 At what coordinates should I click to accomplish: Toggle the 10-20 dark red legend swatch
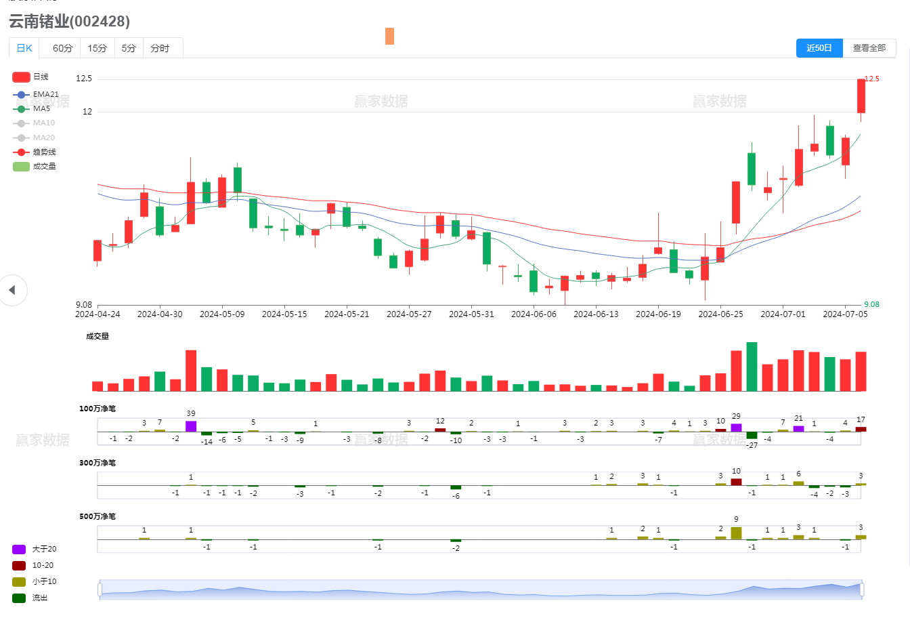tap(19, 565)
